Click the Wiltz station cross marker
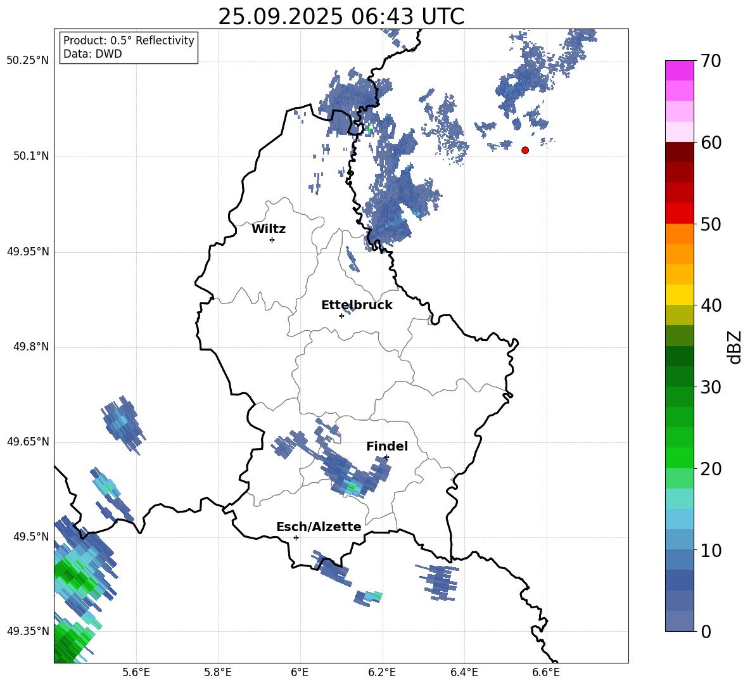Screen dimensions: 750x685 272,240
